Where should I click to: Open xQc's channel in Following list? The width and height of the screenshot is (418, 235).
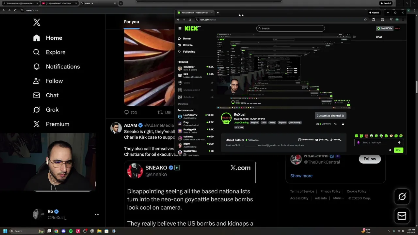pos(196,75)
